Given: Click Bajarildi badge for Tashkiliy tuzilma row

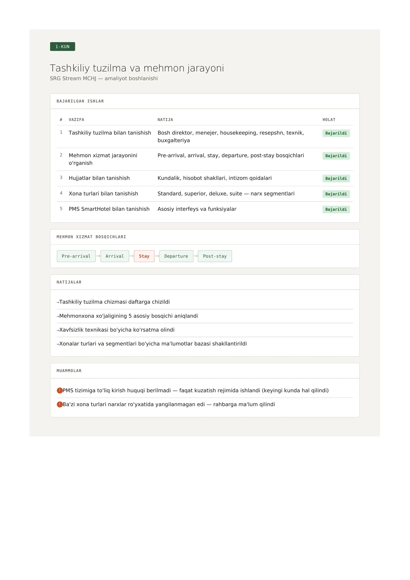Looking at the screenshot, I should [336, 133].
